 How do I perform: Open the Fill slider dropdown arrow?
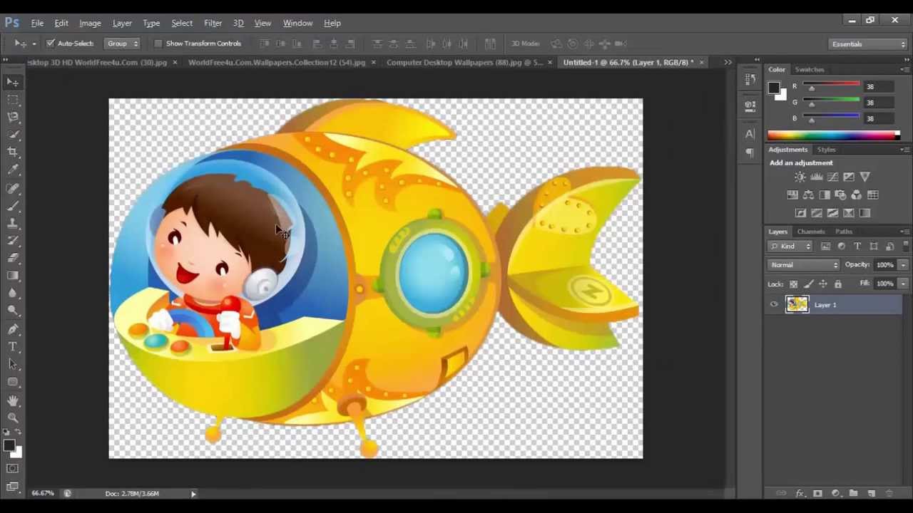click(903, 284)
